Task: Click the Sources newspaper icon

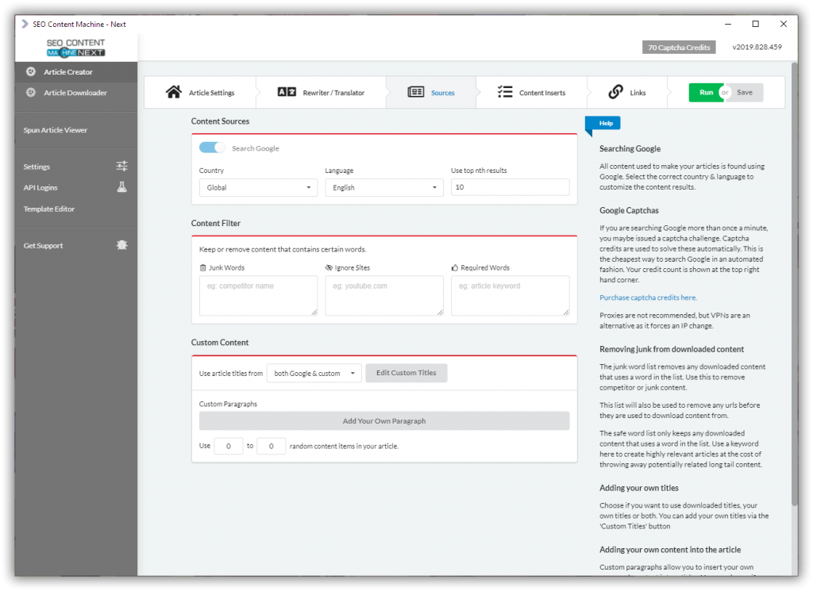Action: tap(416, 92)
